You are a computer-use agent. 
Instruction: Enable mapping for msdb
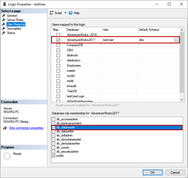58,81
